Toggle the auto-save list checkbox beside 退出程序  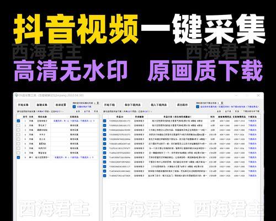198,107
